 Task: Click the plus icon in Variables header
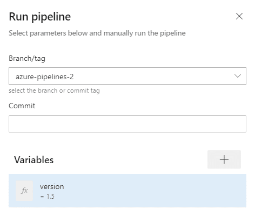pos(224,159)
